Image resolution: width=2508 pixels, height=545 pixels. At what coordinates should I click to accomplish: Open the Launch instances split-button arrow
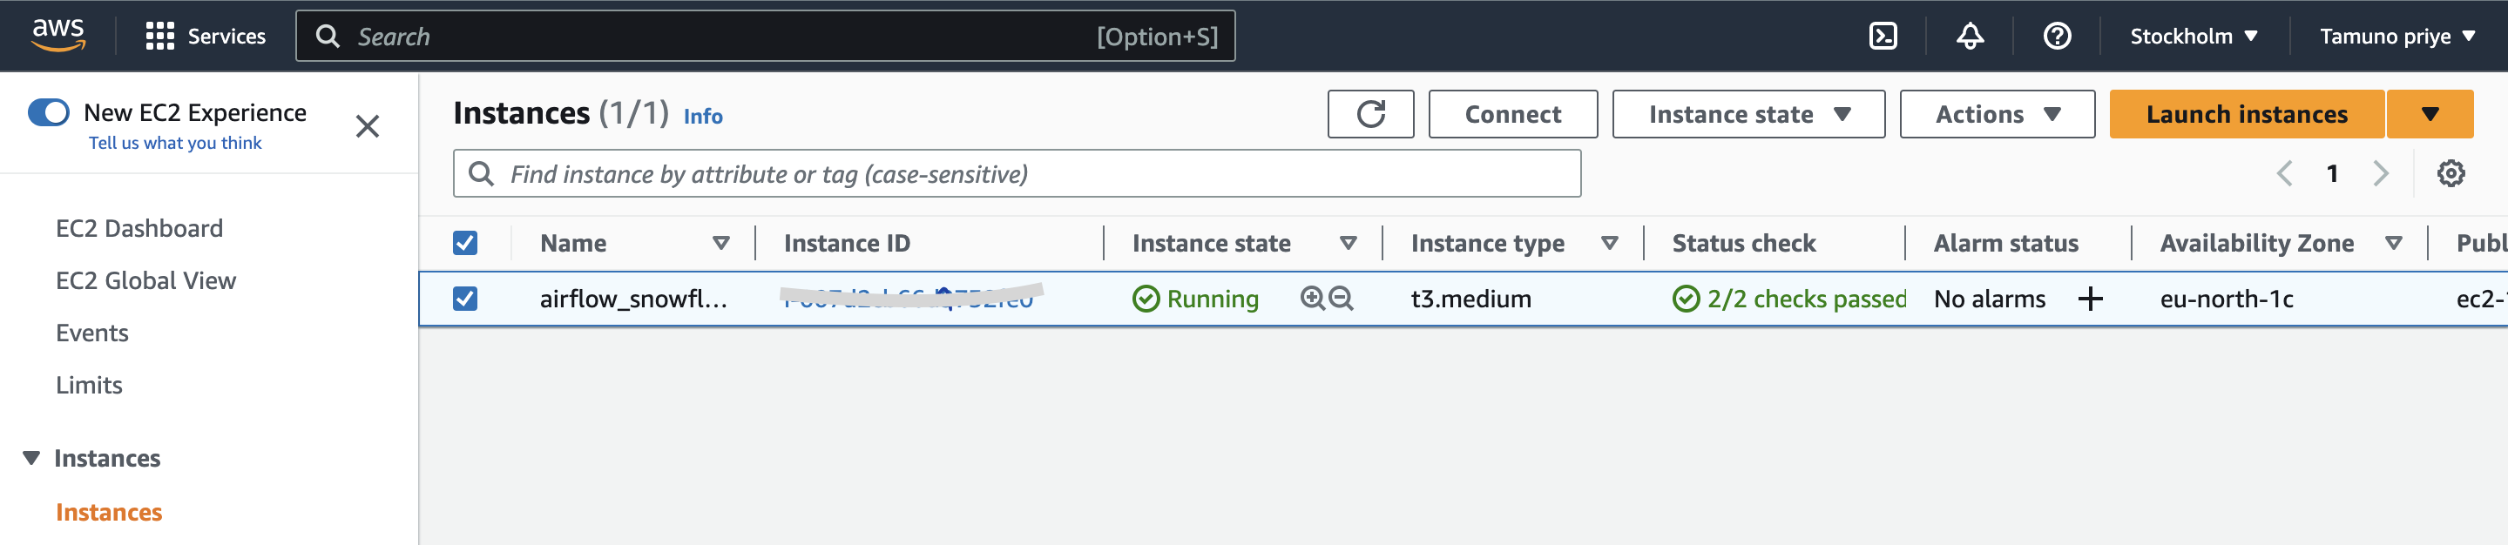[2429, 114]
